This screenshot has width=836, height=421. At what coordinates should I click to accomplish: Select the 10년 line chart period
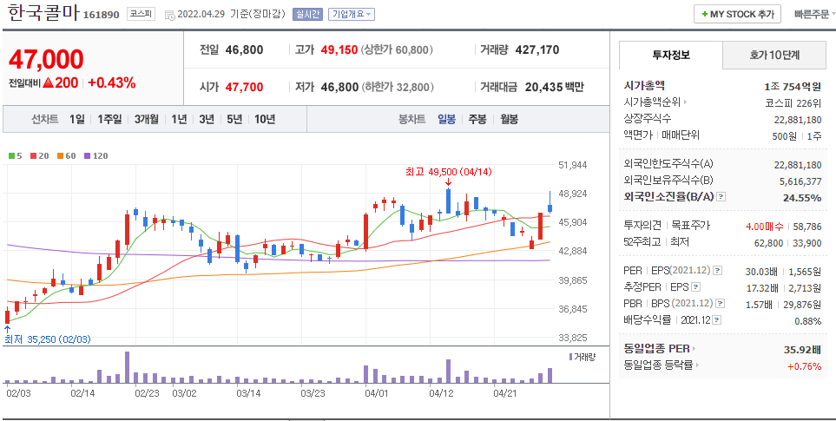point(265,120)
